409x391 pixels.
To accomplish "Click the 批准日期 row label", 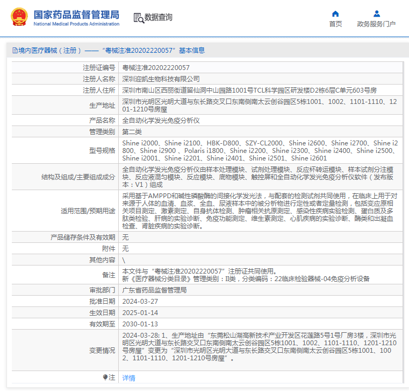I will pyautogui.click(x=102, y=302).
